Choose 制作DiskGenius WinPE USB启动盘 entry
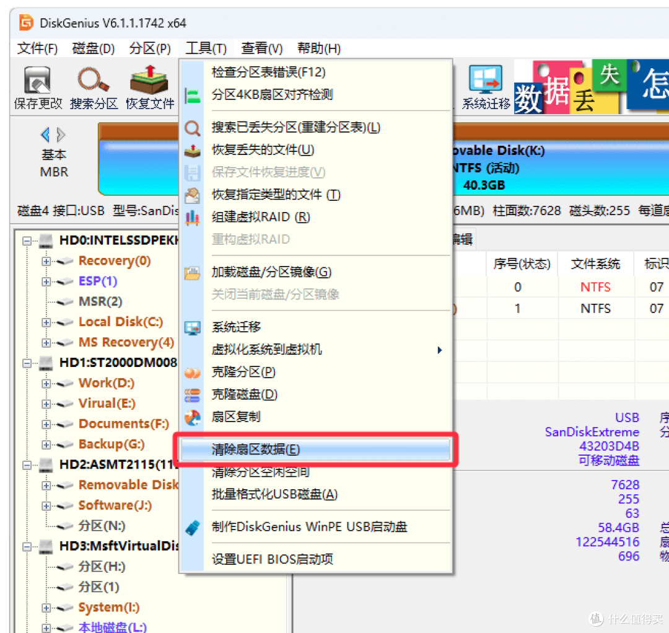The height and width of the screenshot is (633, 669). 315,526
